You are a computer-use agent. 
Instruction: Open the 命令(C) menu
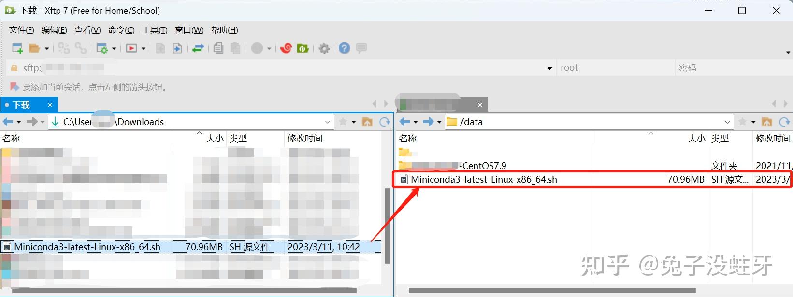[121, 30]
